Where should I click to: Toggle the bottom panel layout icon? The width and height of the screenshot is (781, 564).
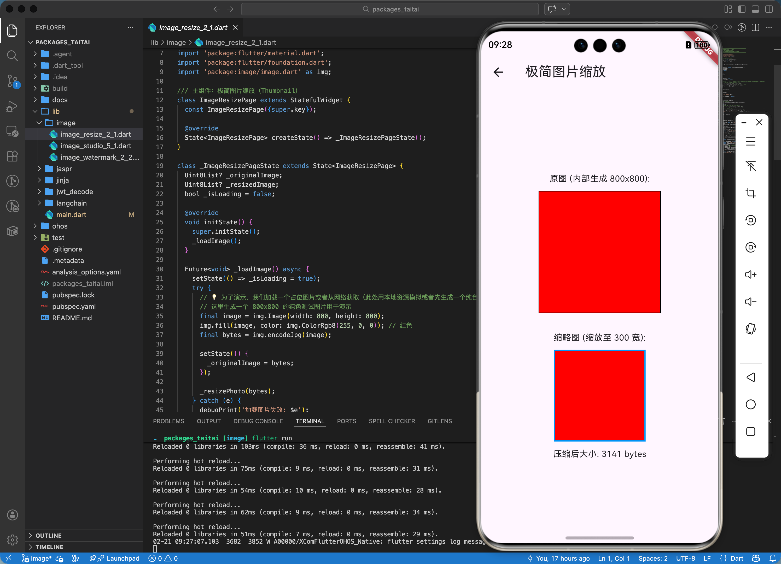(755, 9)
